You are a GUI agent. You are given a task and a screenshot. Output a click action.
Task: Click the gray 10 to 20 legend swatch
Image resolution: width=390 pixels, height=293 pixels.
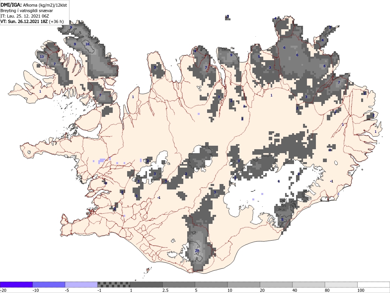[244, 284]
